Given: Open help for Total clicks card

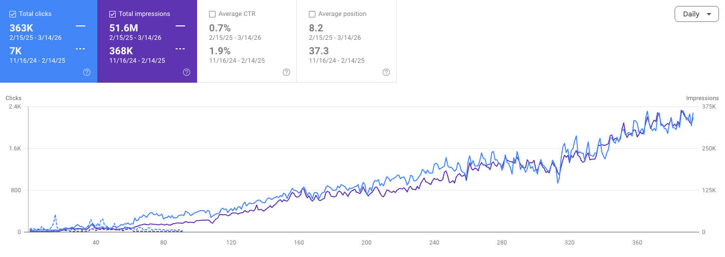Looking at the screenshot, I should [87, 72].
